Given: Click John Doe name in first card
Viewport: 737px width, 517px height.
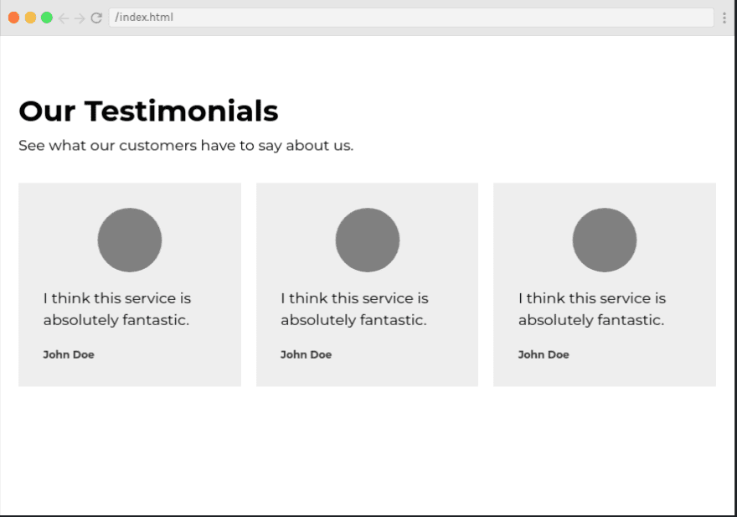Looking at the screenshot, I should [x=69, y=354].
